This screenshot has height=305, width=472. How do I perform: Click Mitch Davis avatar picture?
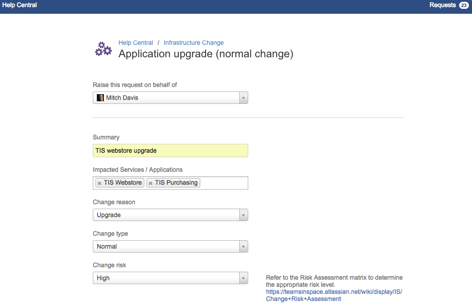(x=100, y=98)
